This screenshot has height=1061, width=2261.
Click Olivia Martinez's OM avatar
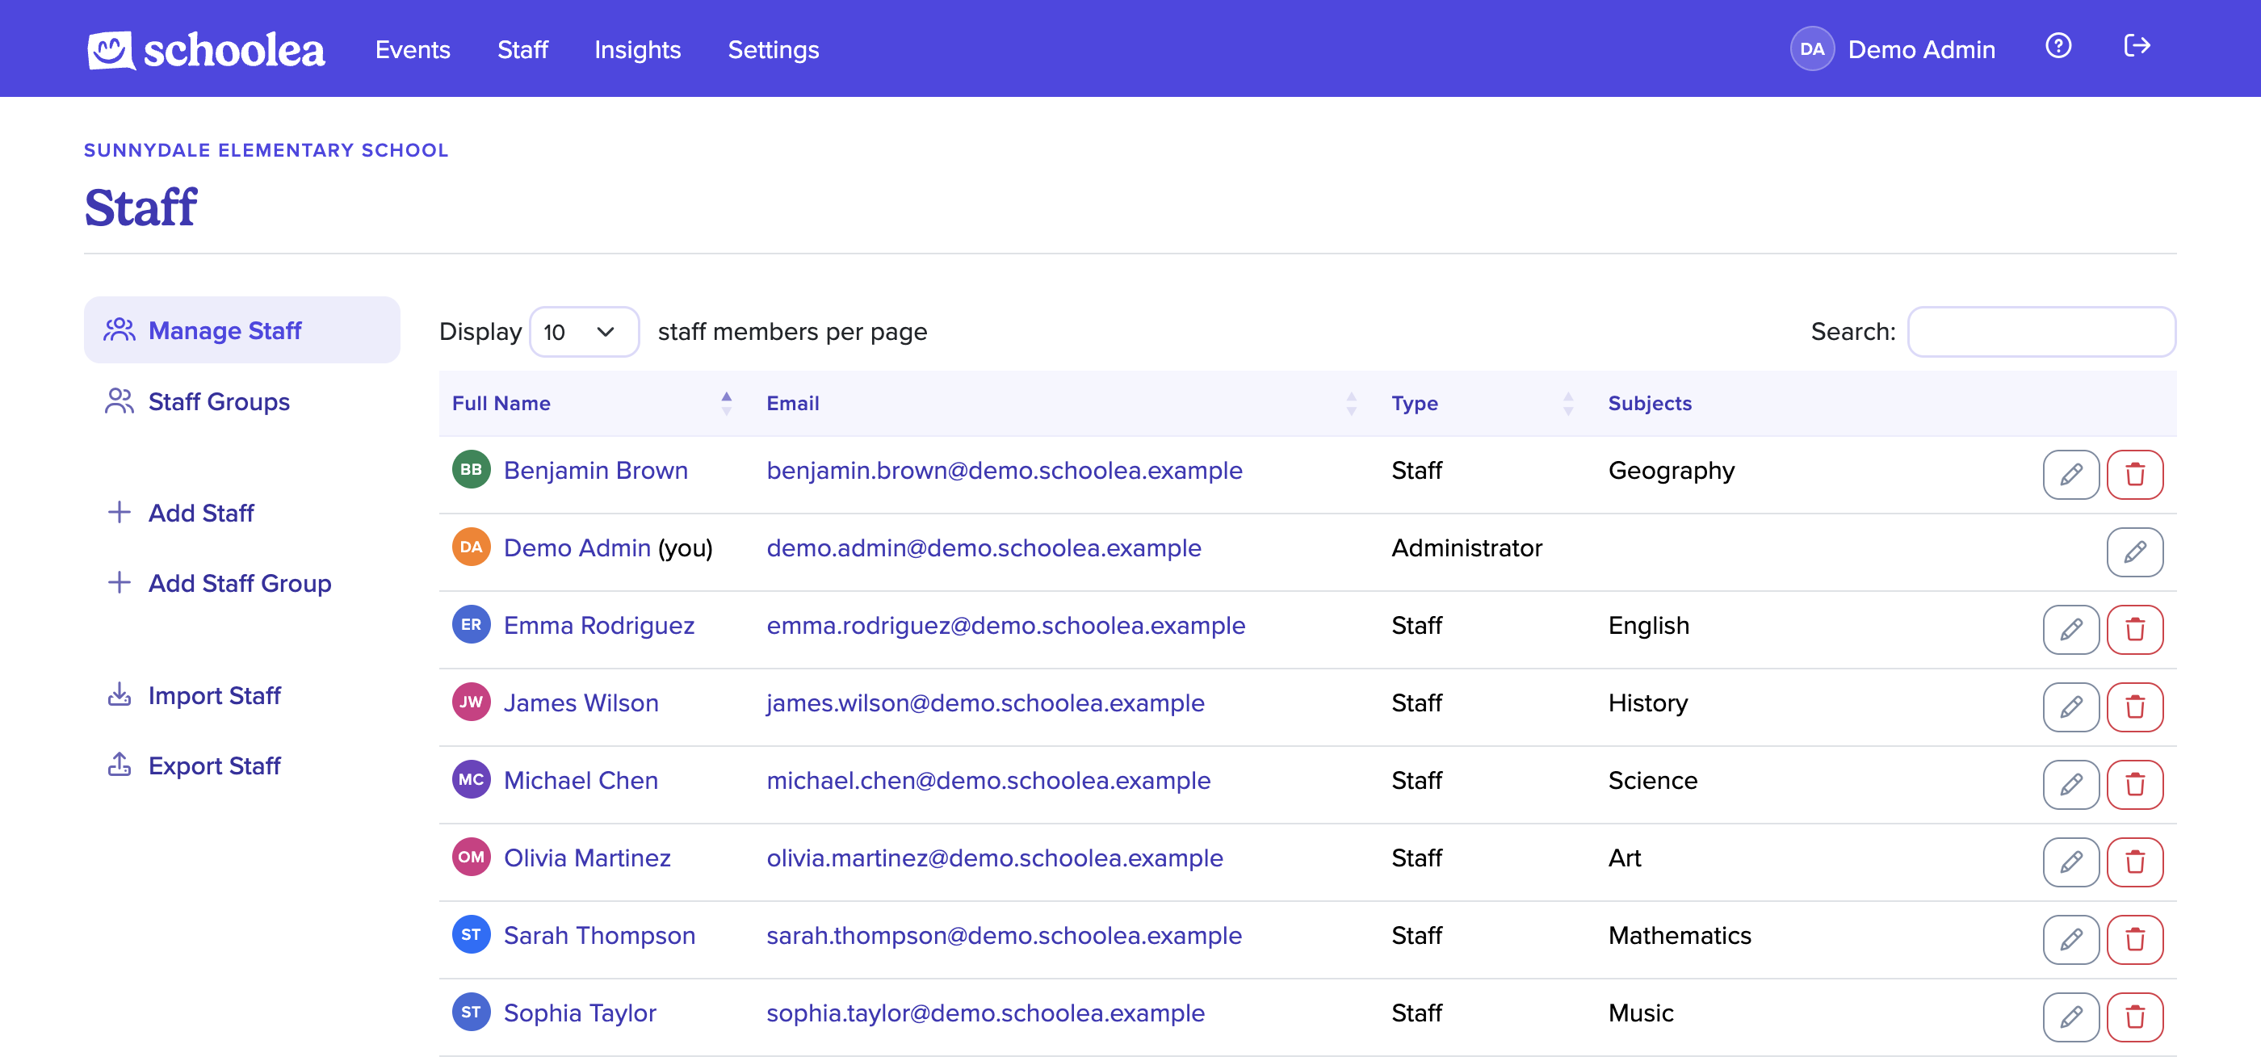pos(472,857)
